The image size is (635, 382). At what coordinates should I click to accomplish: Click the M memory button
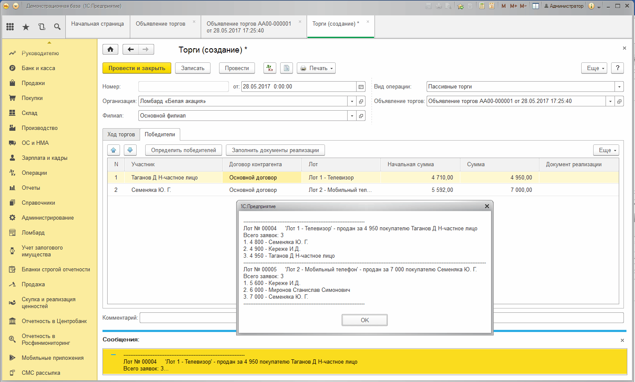coord(504,6)
